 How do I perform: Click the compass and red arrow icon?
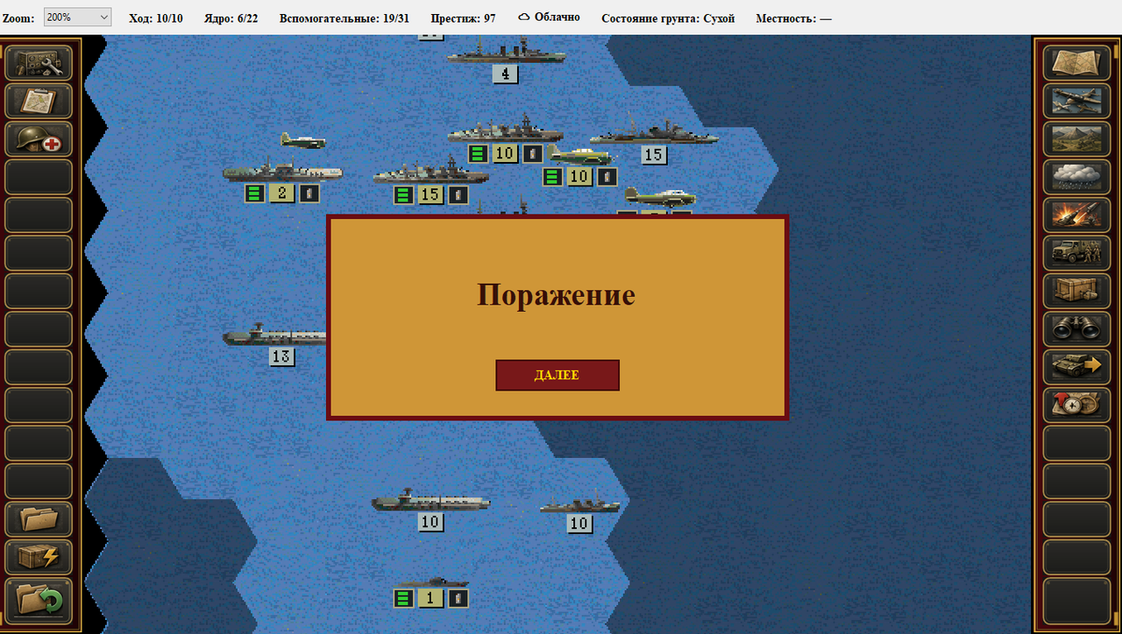pyautogui.click(x=1076, y=405)
